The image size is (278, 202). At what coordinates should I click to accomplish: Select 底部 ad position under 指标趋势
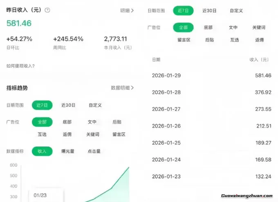click(67, 122)
